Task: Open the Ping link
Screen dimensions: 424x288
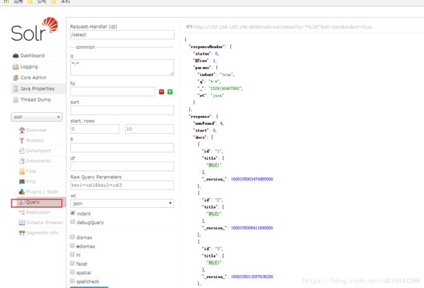Action: 31,182
